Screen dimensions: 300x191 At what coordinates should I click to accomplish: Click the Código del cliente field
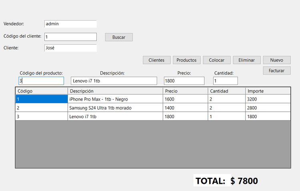[x=70, y=37]
